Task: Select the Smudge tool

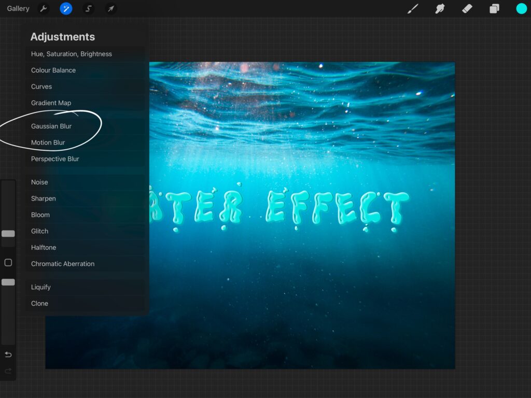Action: 440,9
